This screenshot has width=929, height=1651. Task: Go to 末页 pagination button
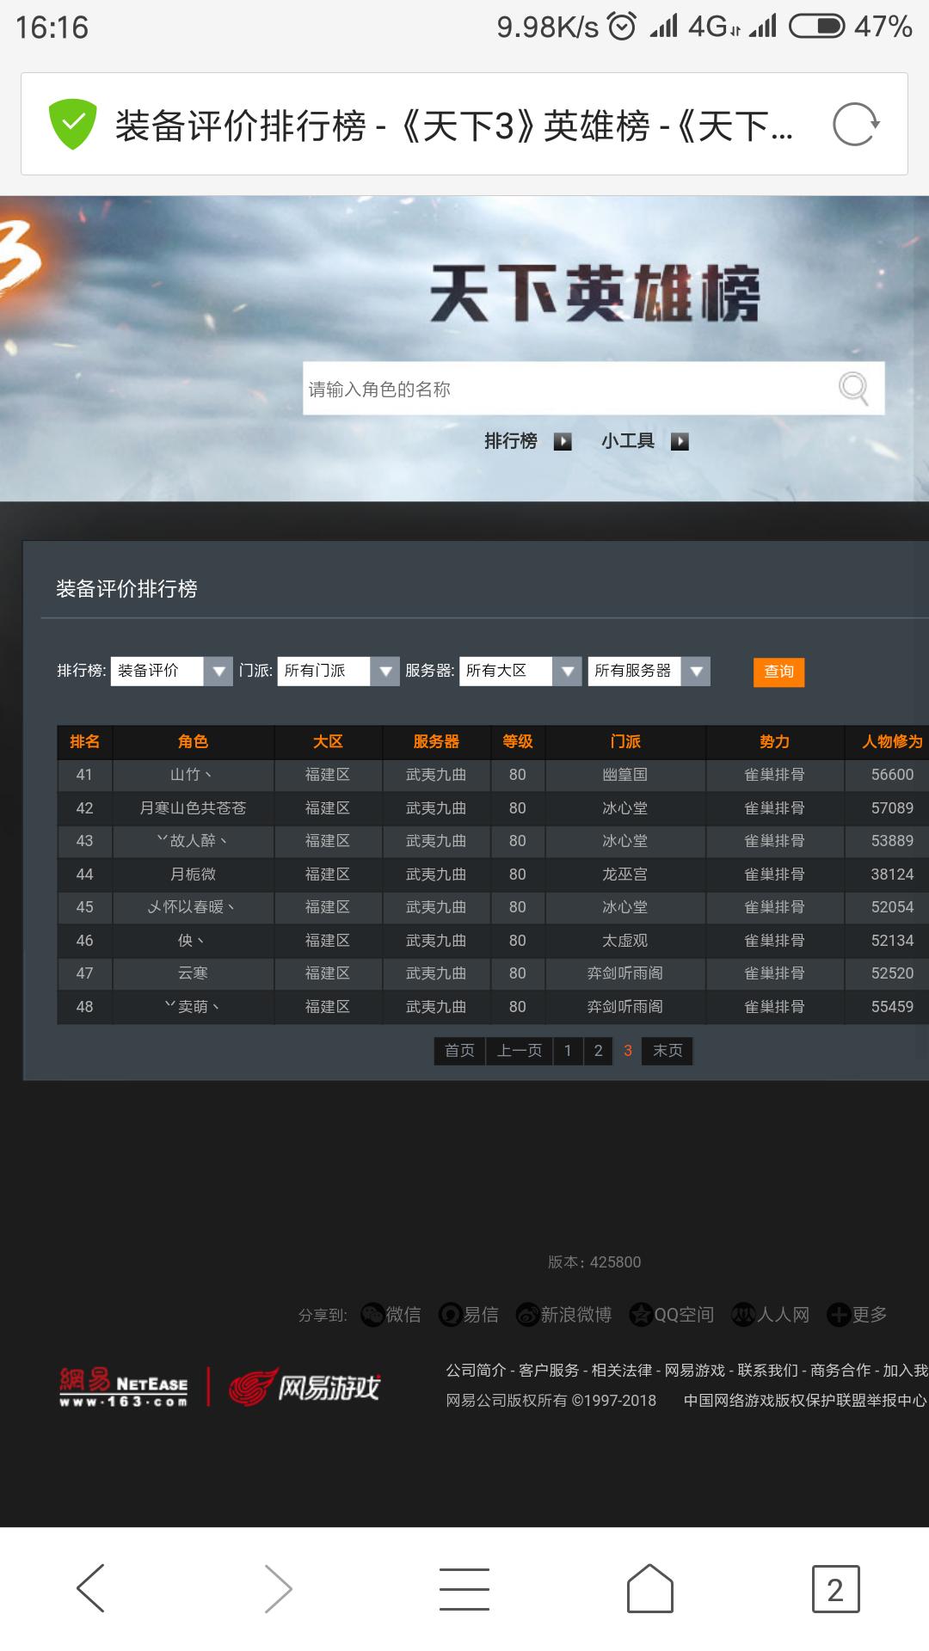coord(668,1051)
